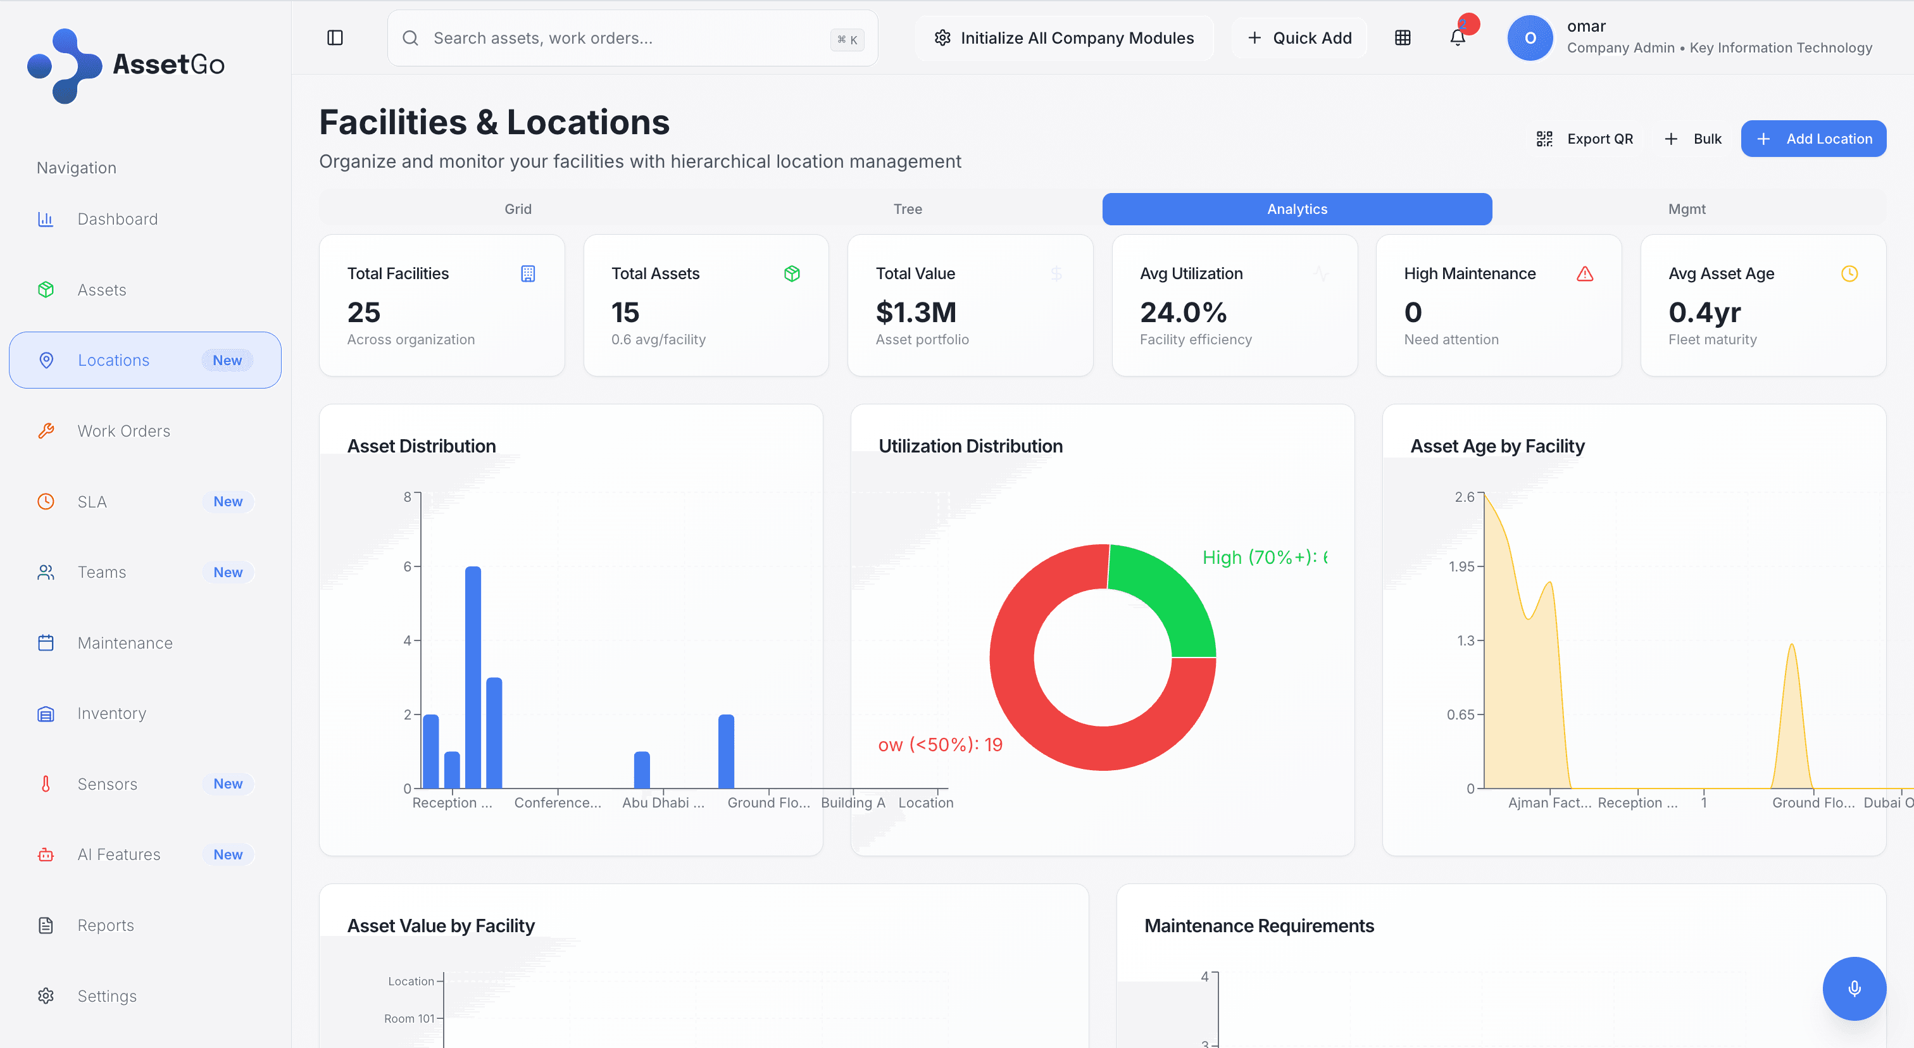Click the Work Orders wrench icon
Viewport: 1914px width, 1048px height.
[x=46, y=431]
